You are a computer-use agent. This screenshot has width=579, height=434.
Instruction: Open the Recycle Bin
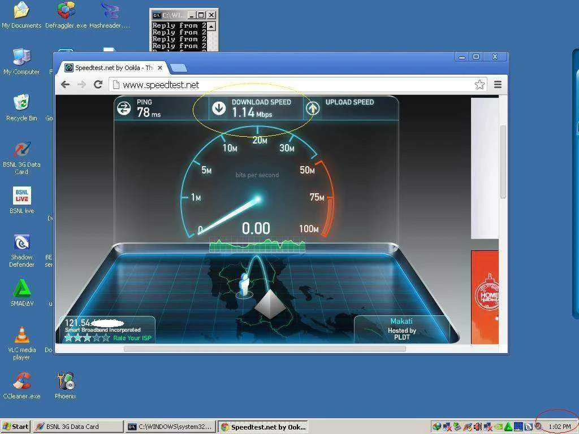point(21,108)
